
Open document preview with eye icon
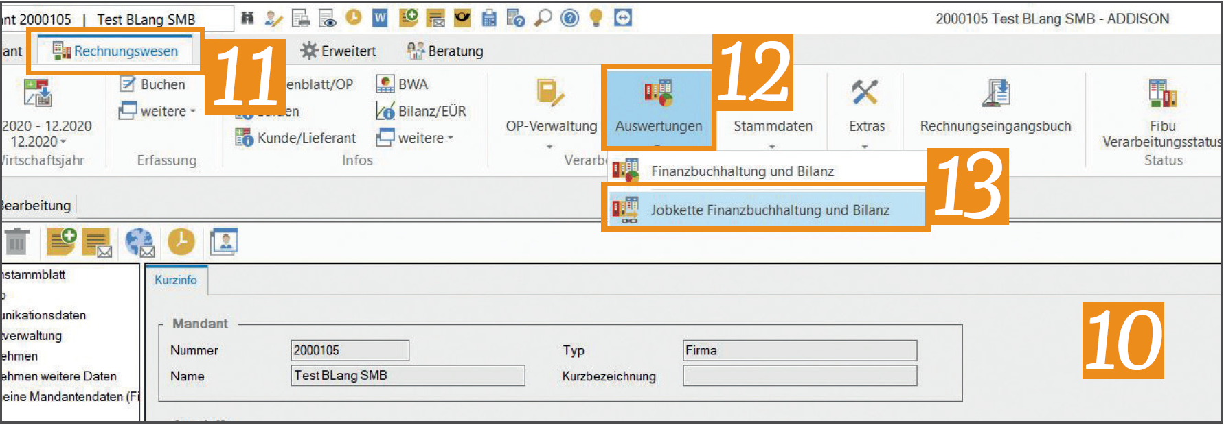coord(328,19)
